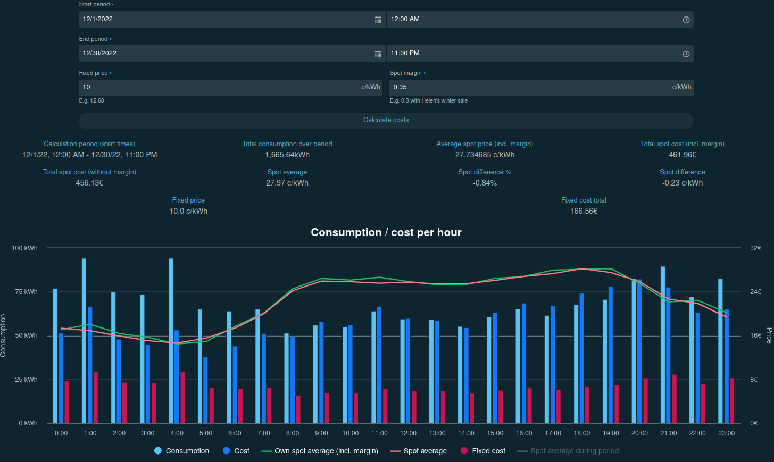Open clock picker for end time
The height and width of the screenshot is (462, 774).
coord(686,54)
